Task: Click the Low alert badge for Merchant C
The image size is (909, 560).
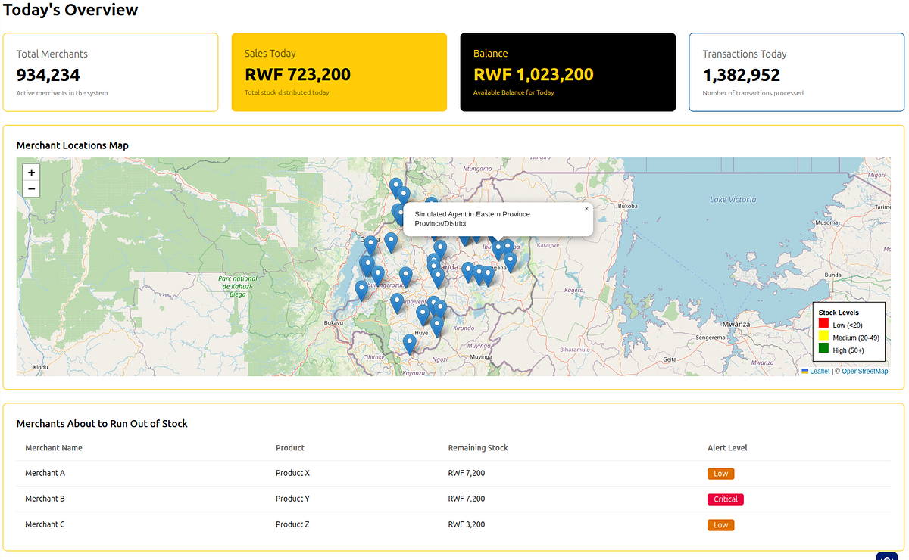Action: click(720, 524)
